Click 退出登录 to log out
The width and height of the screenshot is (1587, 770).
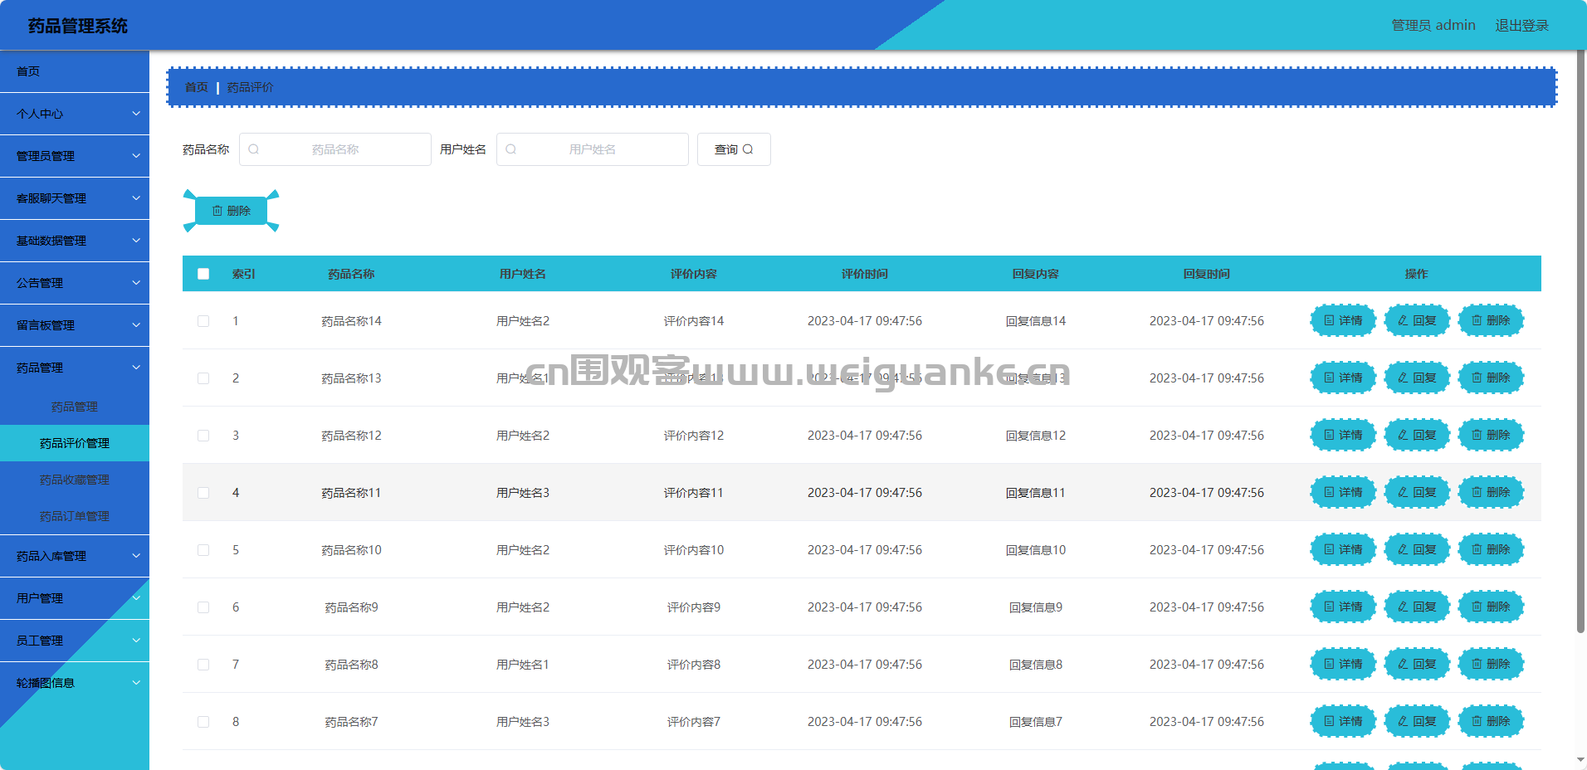tap(1521, 25)
